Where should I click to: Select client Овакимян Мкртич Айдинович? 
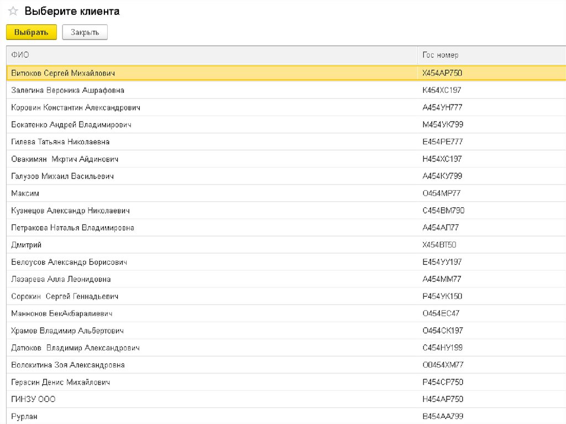(x=65, y=159)
